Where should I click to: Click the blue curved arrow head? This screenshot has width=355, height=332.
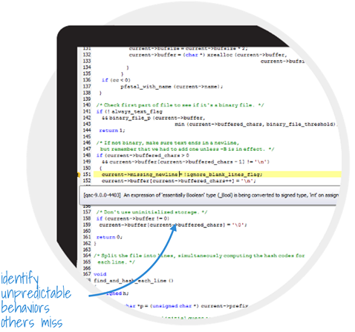tap(174, 227)
